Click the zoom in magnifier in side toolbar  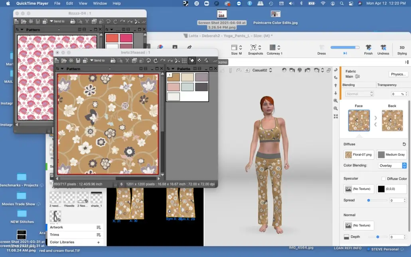click(x=336, y=101)
